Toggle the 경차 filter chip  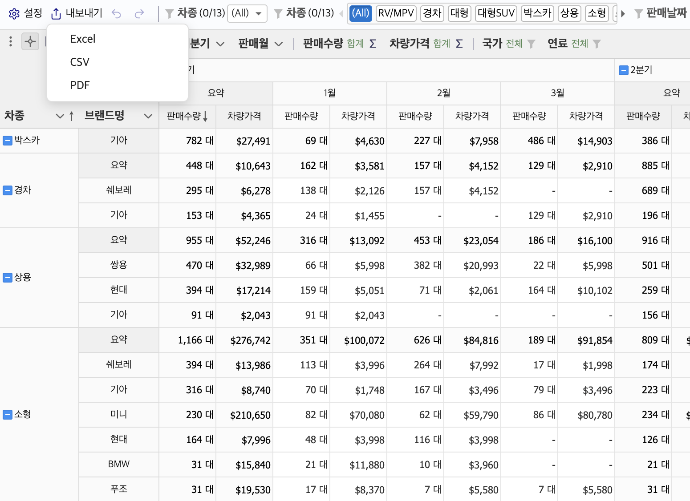point(432,13)
